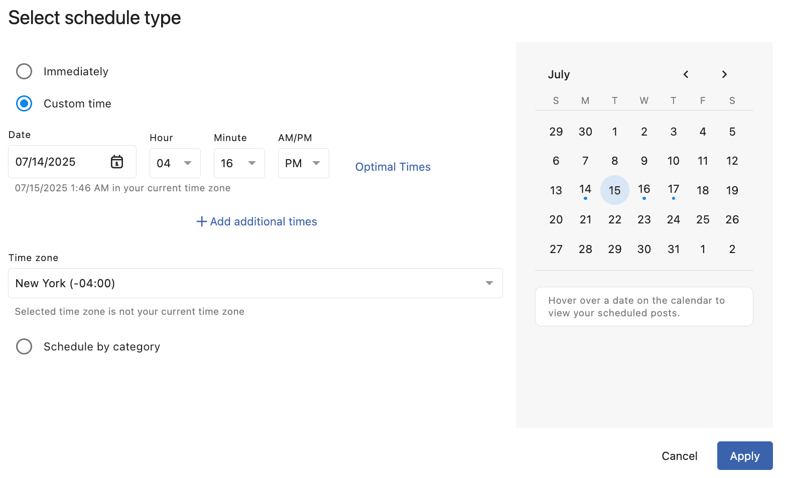
Task: Apply the schedule settings
Action: pos(745,455)
